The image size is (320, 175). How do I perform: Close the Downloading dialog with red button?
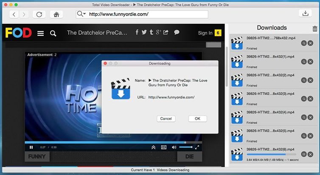point(105,64)
